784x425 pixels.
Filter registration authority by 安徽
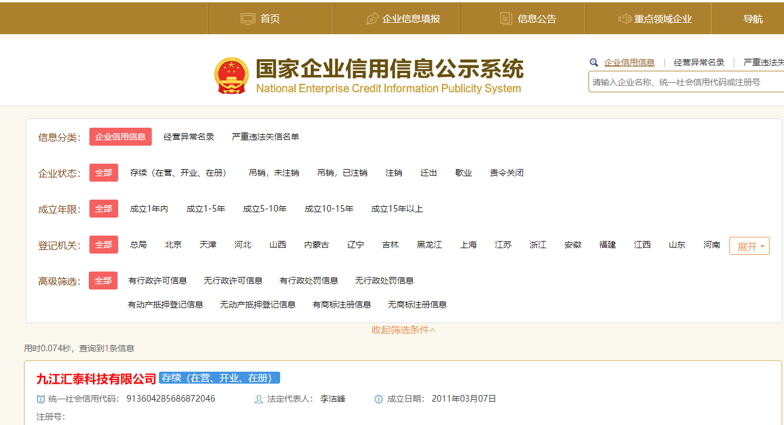[573, 245]
